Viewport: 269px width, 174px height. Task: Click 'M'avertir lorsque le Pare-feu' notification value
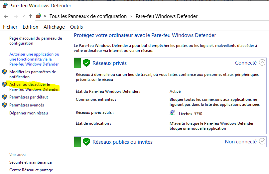[211, 126]
